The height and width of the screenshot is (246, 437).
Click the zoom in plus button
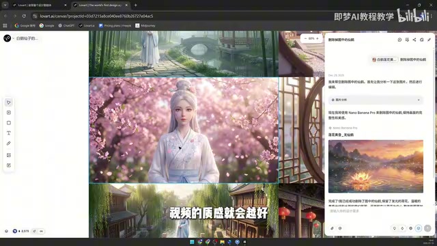[317, 38]
